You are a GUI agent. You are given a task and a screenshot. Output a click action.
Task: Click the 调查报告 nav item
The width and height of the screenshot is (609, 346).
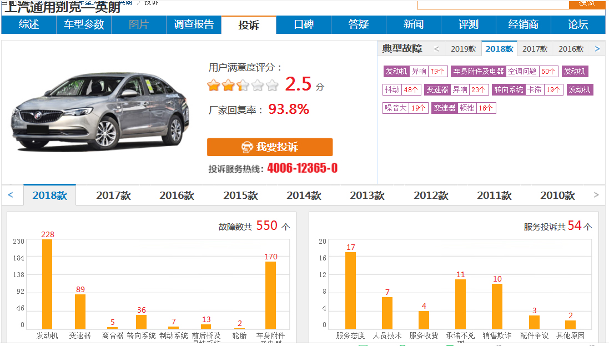click(x=193, y=25)
